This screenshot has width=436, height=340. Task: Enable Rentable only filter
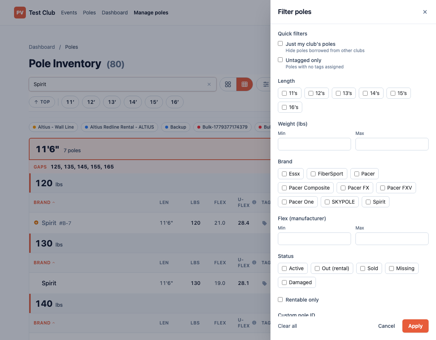(x=280, y=299)
